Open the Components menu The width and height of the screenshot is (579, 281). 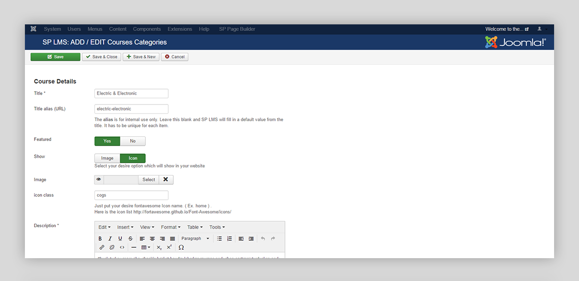point(147,29)
